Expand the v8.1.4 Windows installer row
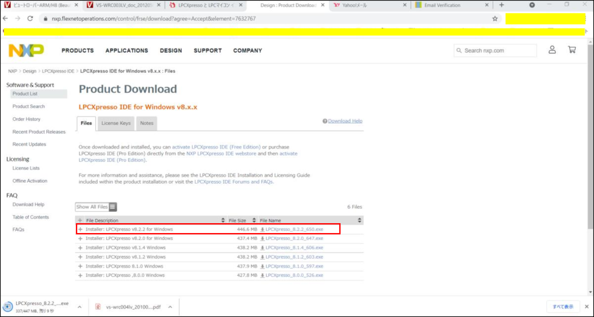This screenshot has height=317, width=594. point(80,248)
